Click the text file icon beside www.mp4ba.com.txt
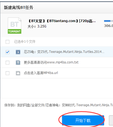 (18, 63)
